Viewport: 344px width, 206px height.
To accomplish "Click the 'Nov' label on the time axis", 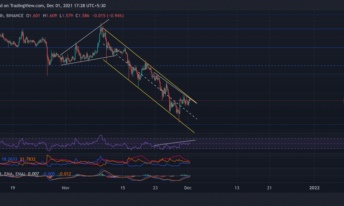I will [x=66, y=188].
